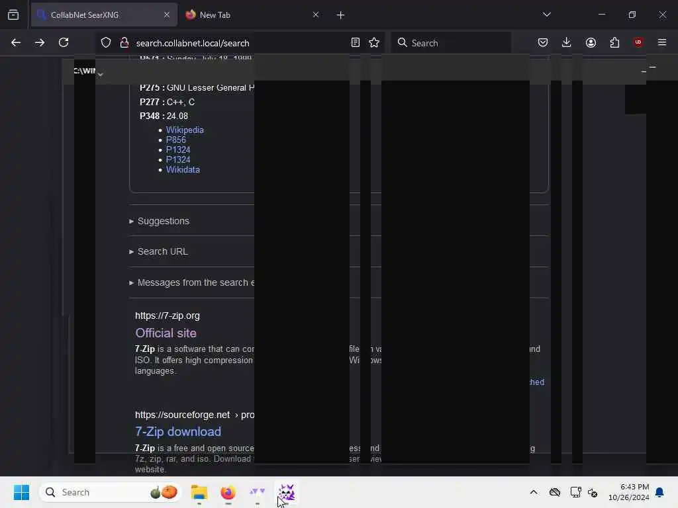Image resolution: width=678 pixels, height=508 pixels.
Task: Open the notification bell icon
Action: (659, 492)
